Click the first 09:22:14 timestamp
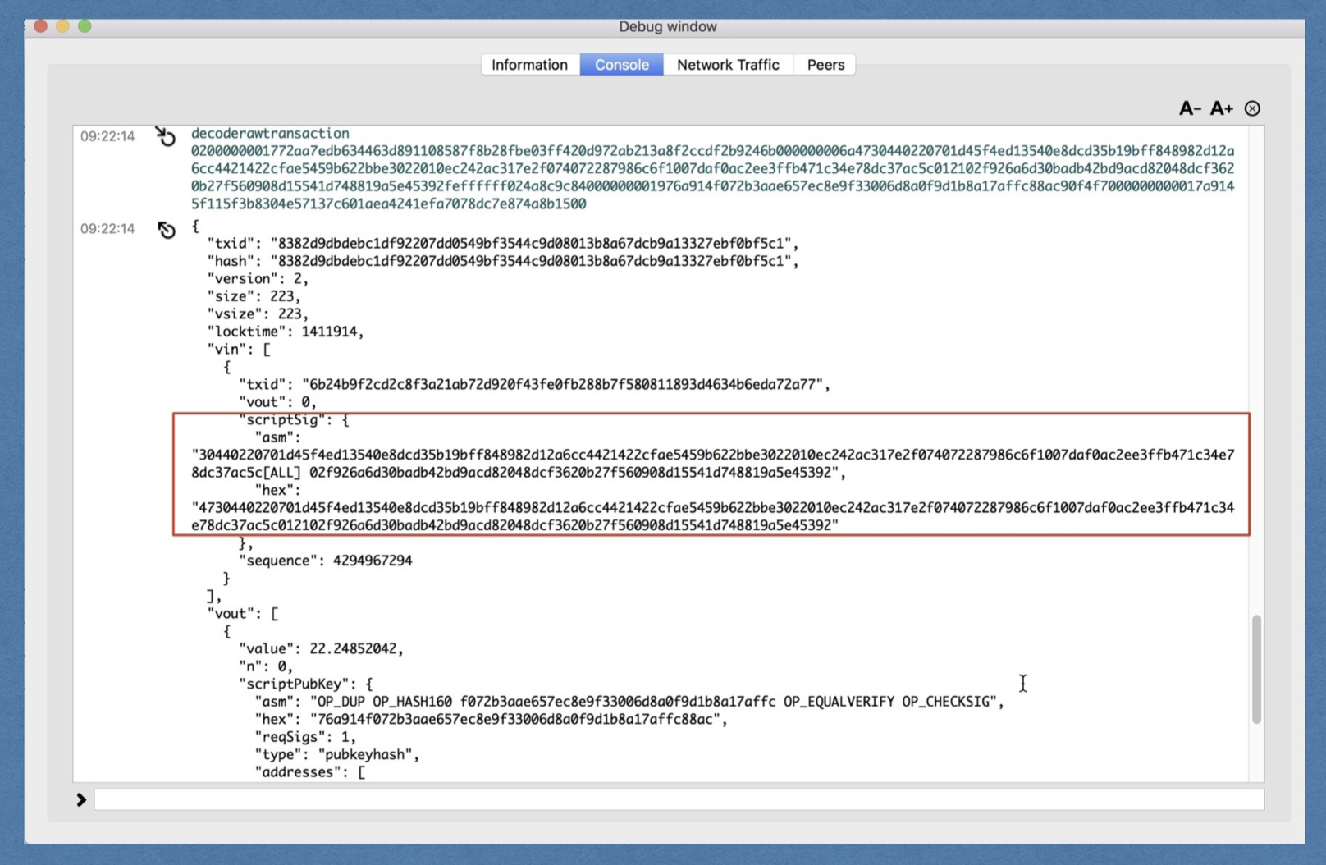 pos(107,136)
